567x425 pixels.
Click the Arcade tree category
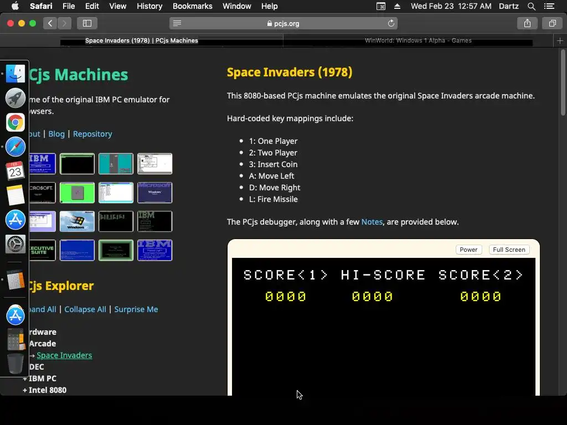[42, 344]
